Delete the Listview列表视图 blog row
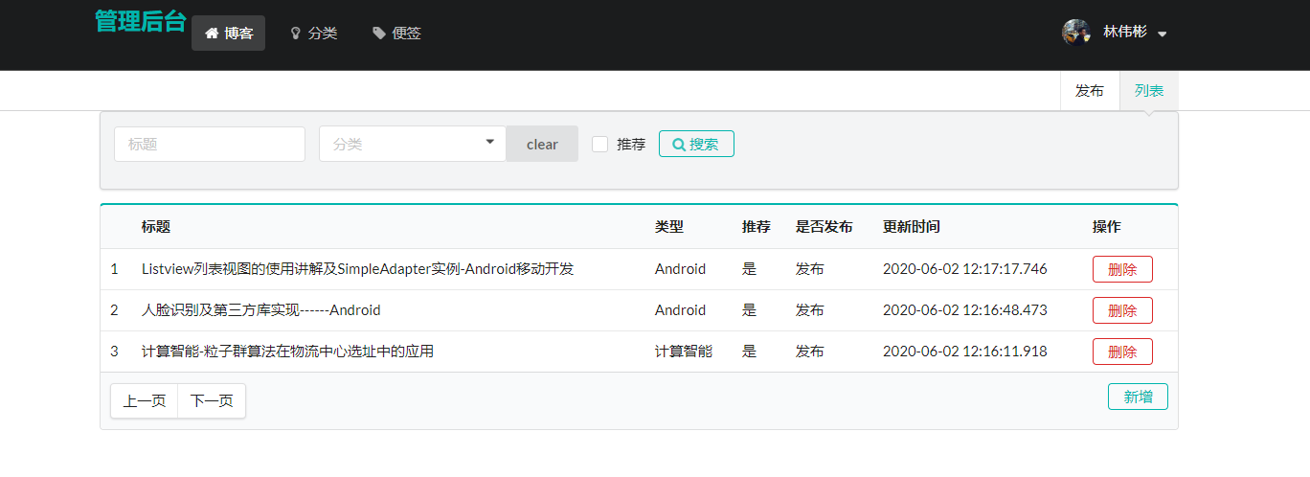 (1122, 269)
